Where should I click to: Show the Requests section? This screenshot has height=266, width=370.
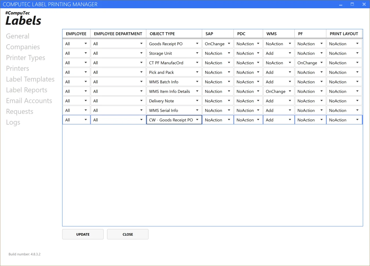pyautogui.click(x=20, y=111)
